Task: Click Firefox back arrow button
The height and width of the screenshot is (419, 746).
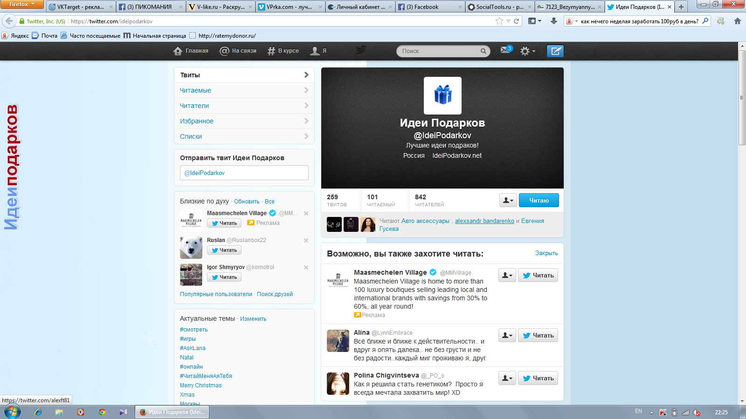Action: [x=9, y=21]
